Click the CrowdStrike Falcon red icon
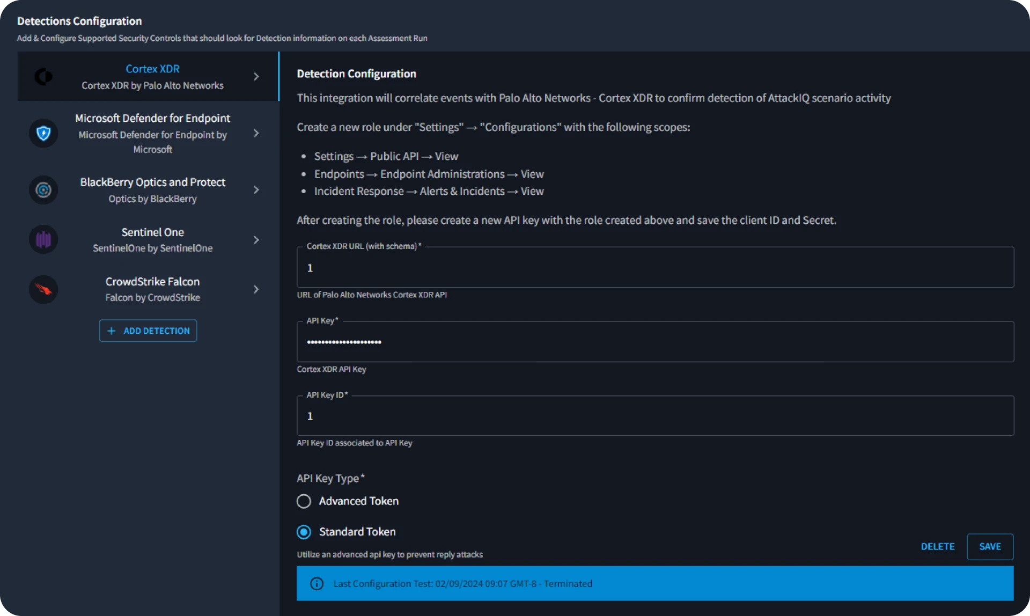Screen dimensions: 1030x616 pyautogui.click(x=43, y=290)
